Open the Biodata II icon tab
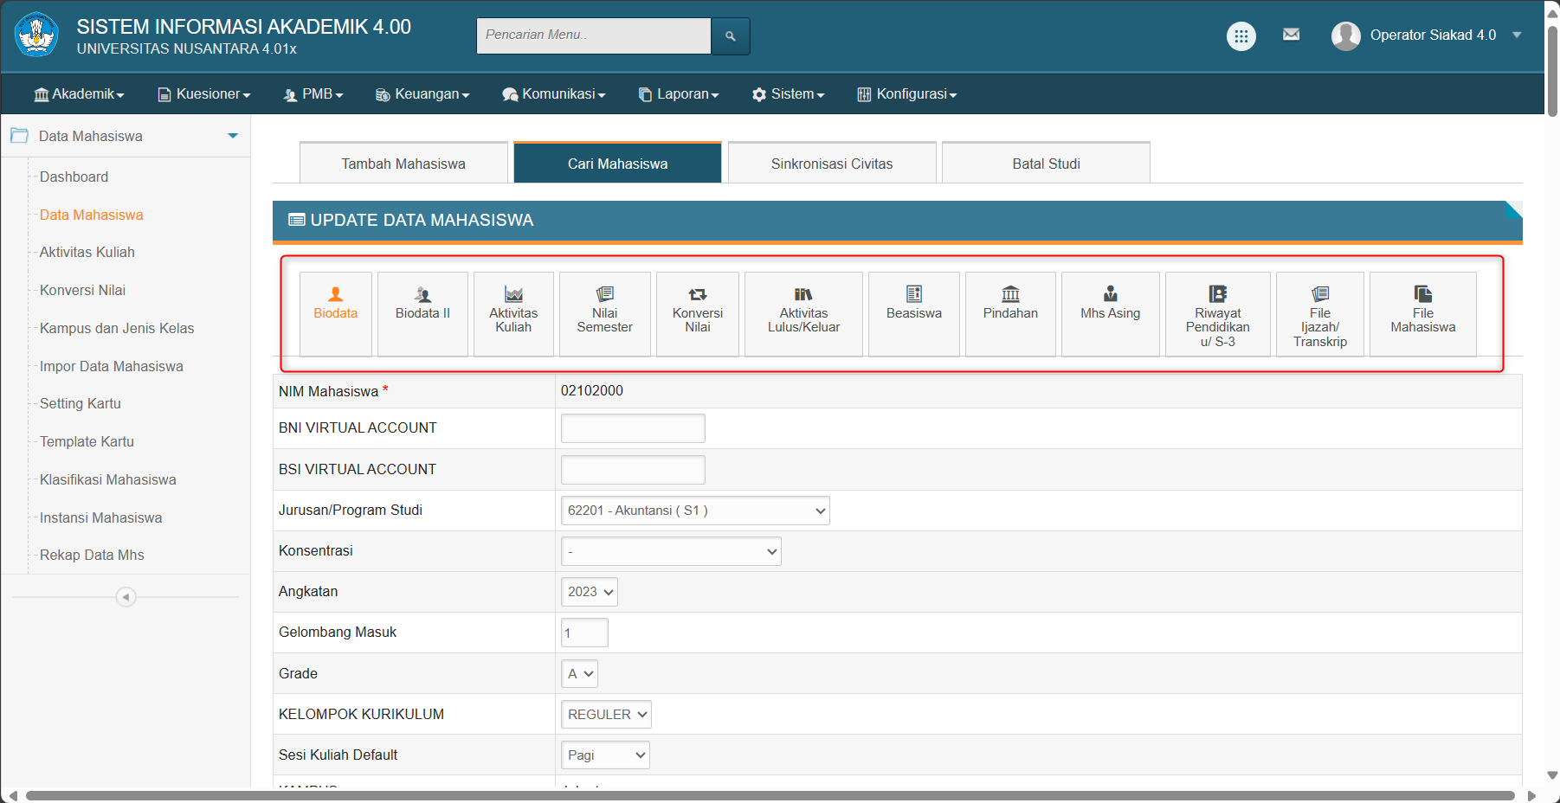1560x803 pixels. pyautogui.click(x=422, y=305)
